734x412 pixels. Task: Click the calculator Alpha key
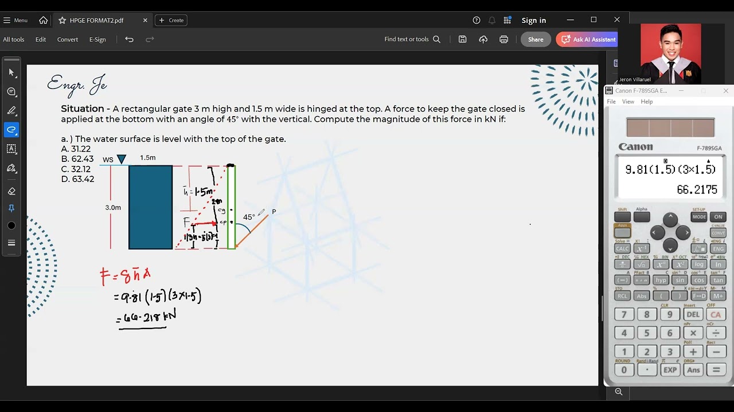pyautogui.click(x=642, y=217)
